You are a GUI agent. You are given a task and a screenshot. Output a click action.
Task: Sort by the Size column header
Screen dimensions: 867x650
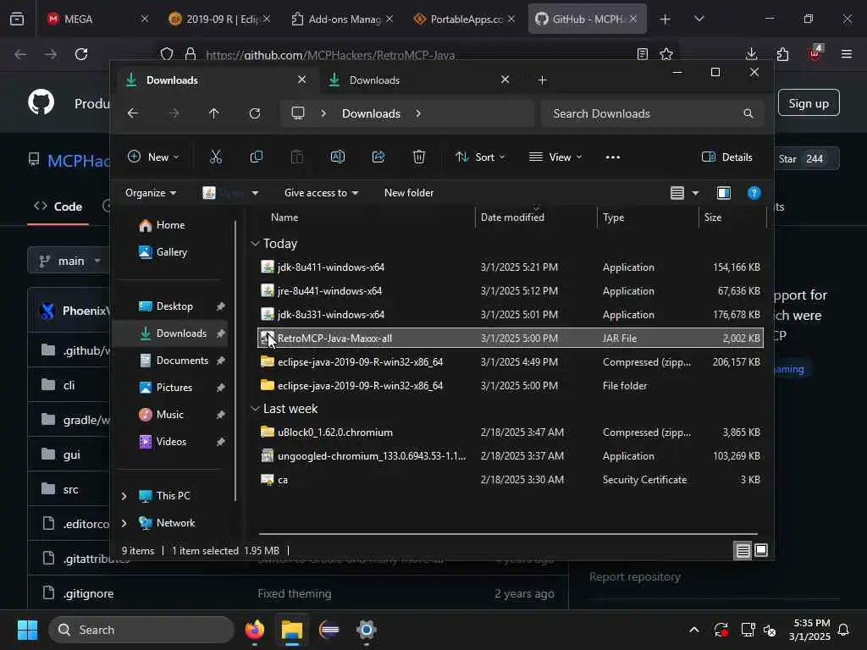(713, 218)
